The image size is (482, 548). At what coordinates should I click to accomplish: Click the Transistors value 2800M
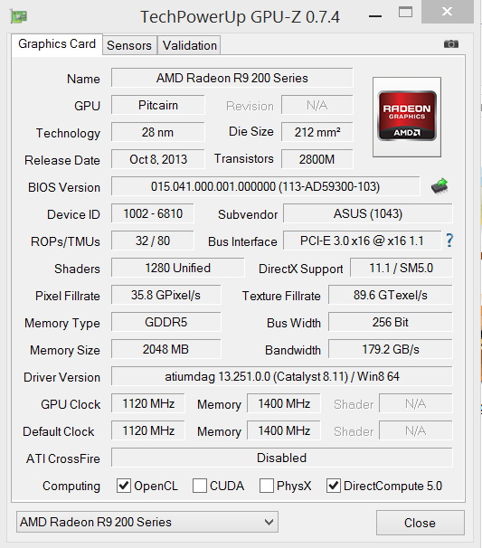[317, 159]
